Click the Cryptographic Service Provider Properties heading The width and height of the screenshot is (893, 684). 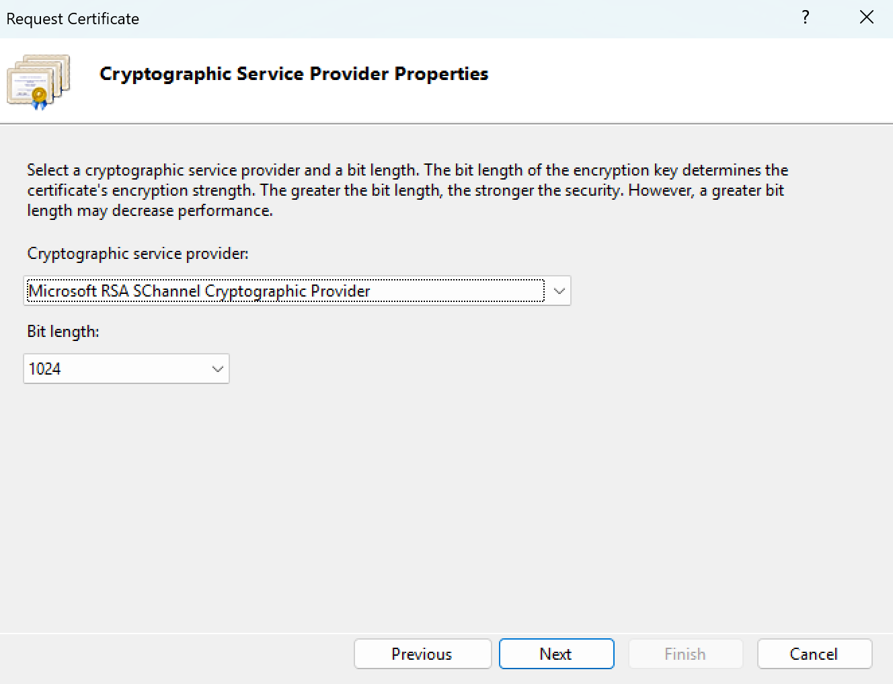click(294, 74)
